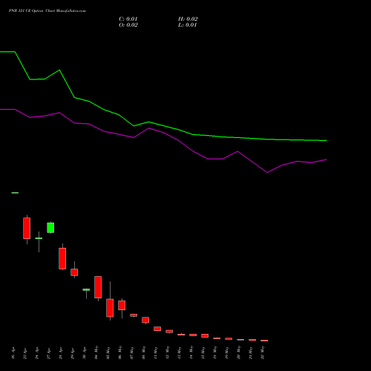Click the red candle above 15 May

pyautogui.click(x=205, y=335)
